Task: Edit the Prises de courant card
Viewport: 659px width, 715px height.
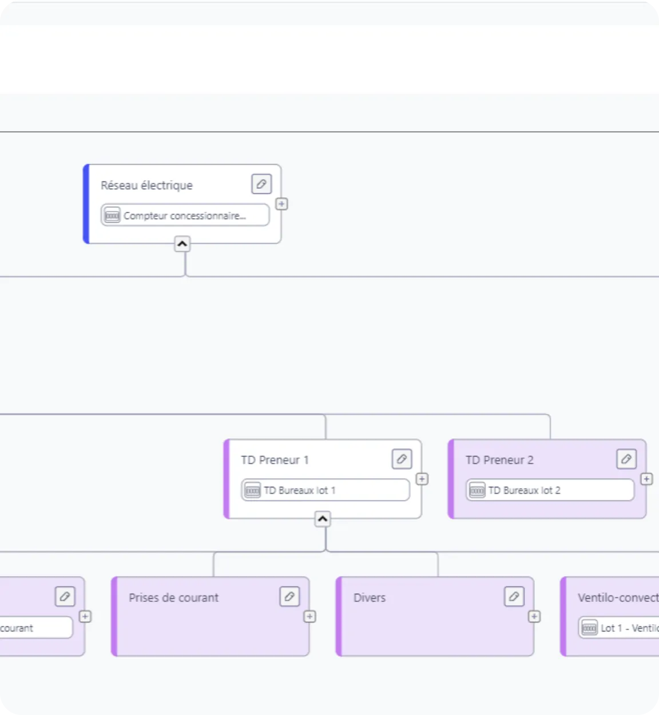Action: (289, 597)
